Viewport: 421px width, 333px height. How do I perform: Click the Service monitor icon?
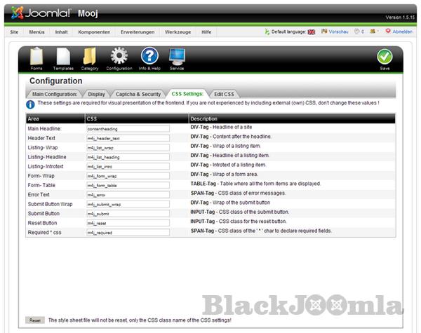(177, 57)
